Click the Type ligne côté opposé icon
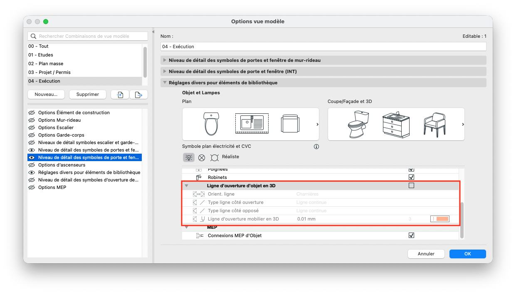The width and height of the screenshot is (516, 294). [x=199, y=211]
